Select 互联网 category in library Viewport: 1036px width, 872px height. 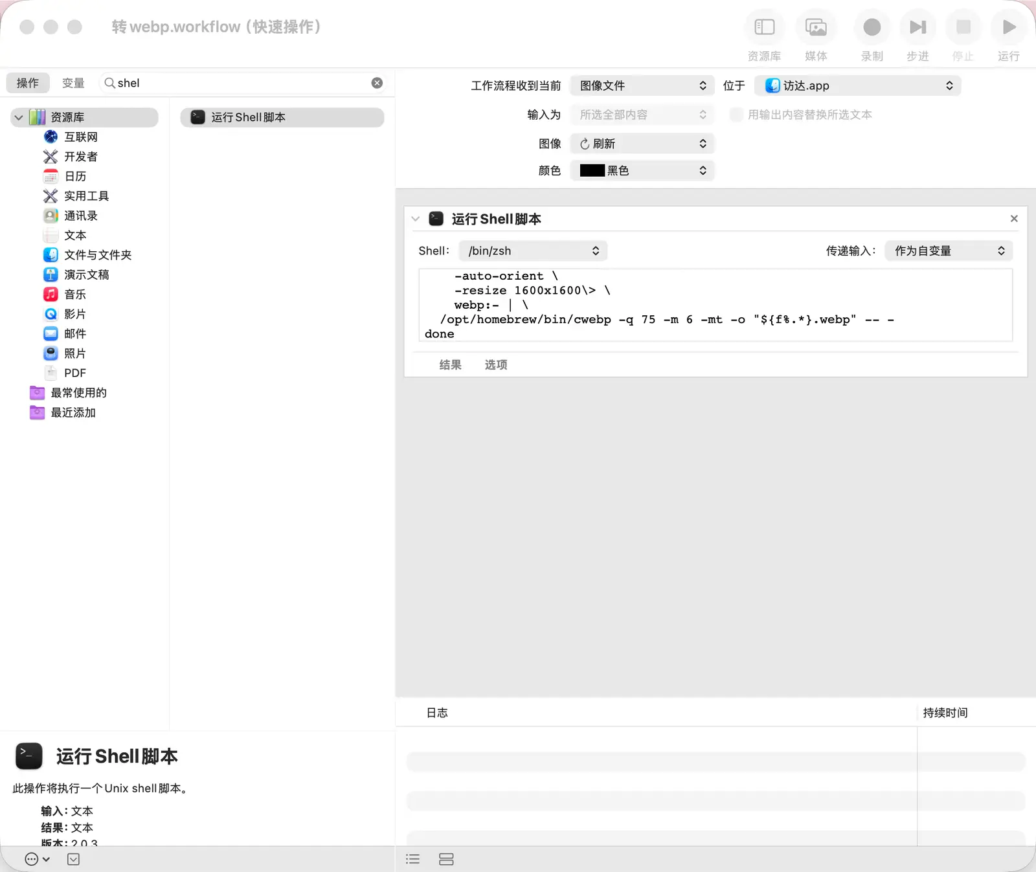[x=81, y=137]
